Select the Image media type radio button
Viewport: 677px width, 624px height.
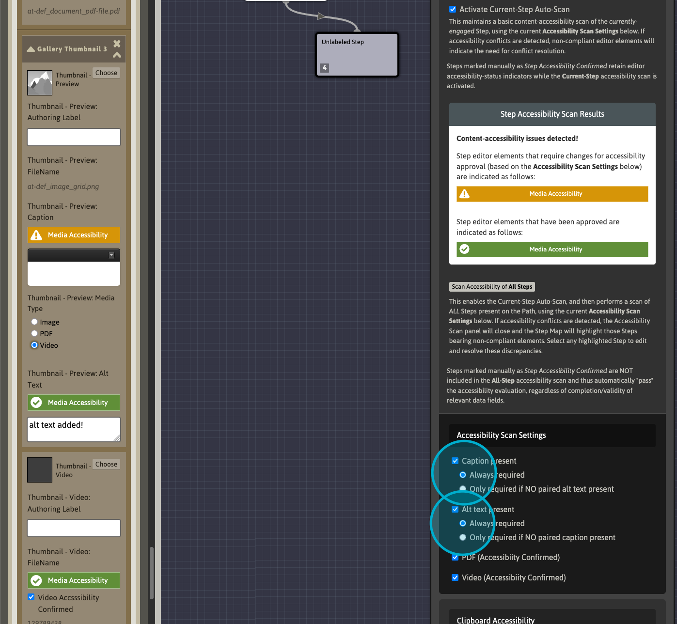point(34,322)
